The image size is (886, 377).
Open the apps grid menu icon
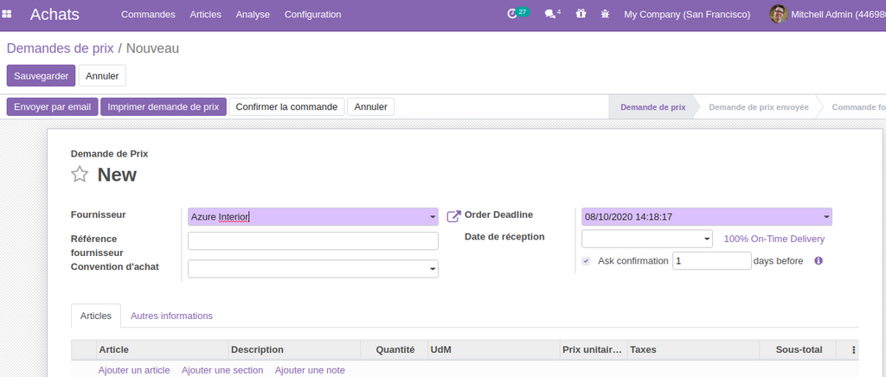coord(8,14)
